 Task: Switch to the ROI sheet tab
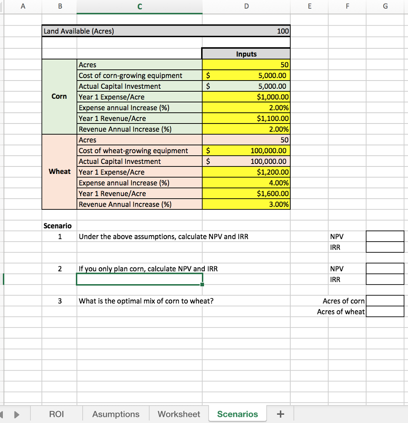click(57, 413)
